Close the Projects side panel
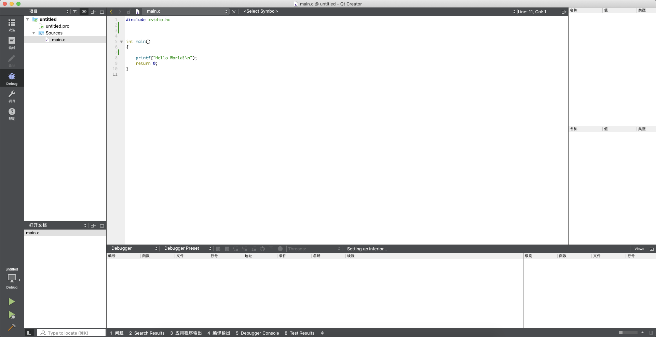Viewport: 656px width, 337px height. 102,12
